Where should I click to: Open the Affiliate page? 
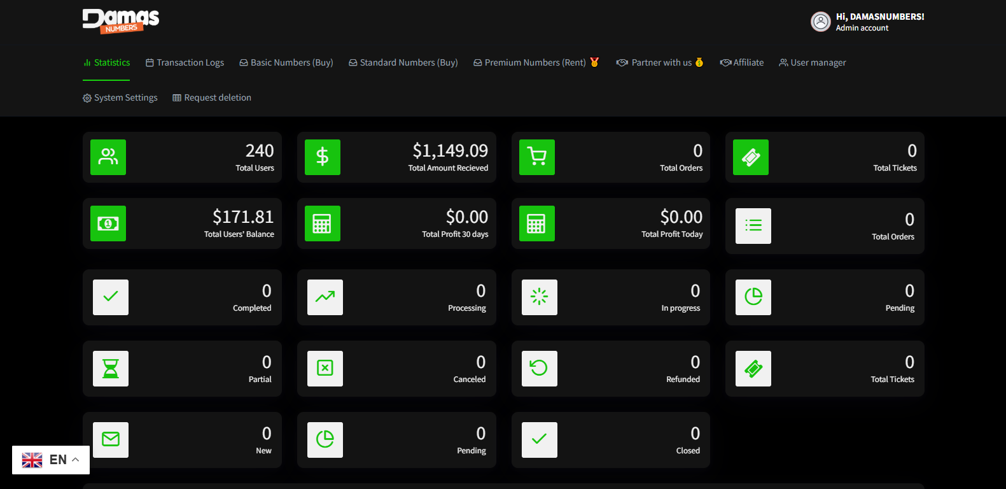(x=742, y=62)
